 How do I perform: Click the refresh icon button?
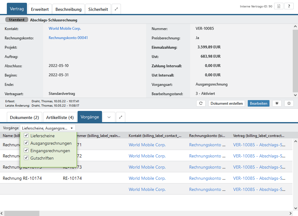point(201,104)
